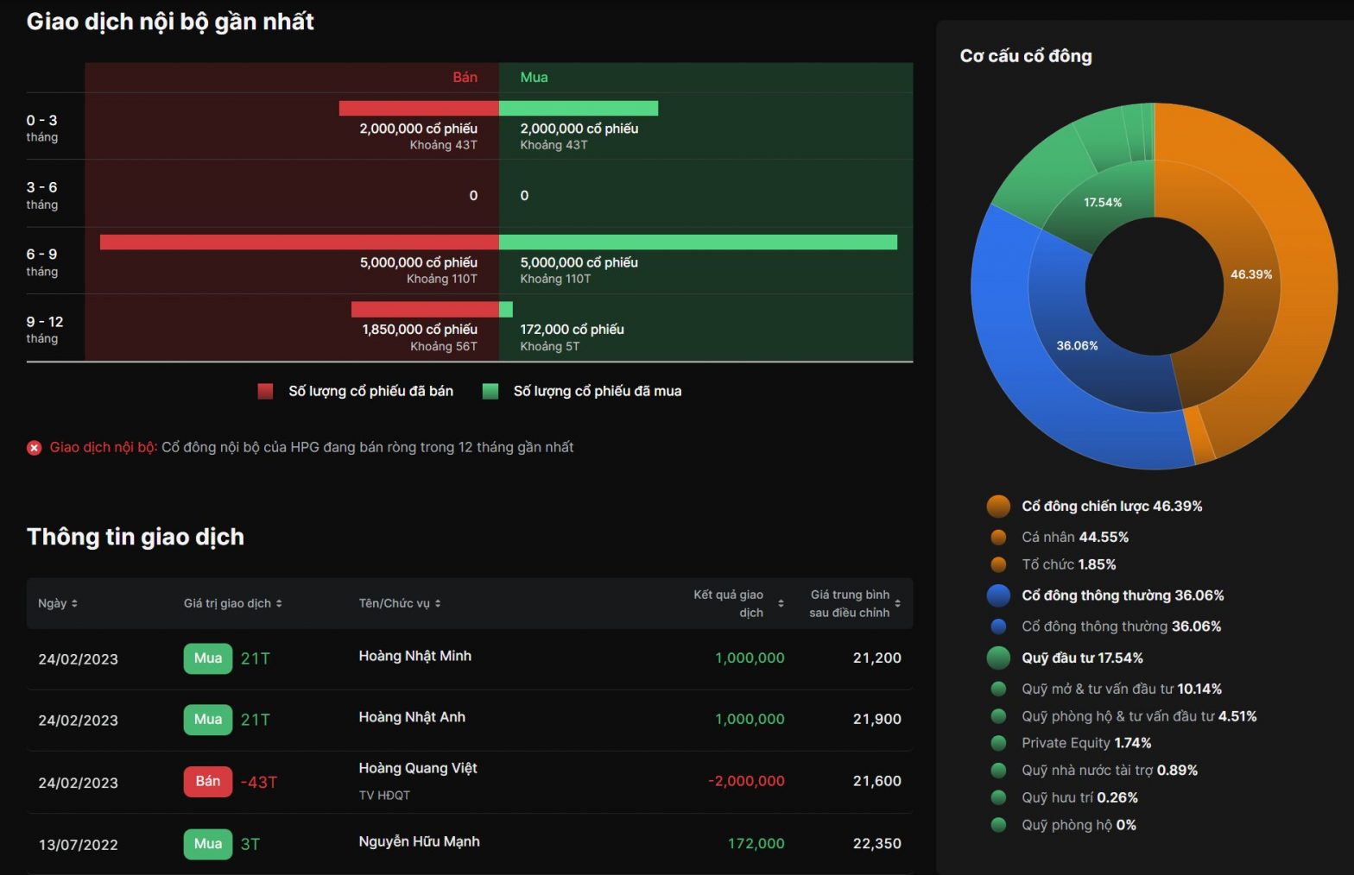Toggle red legend Số lượng cổ phiếu đã bán

point(265,392)
